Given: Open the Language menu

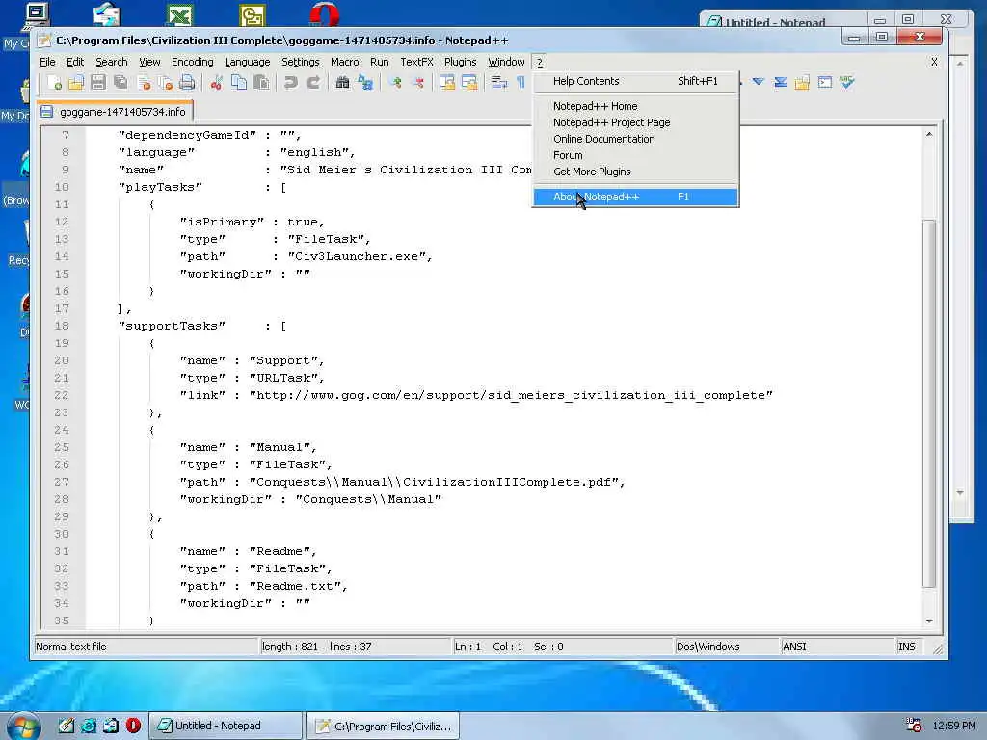Looking at the screenshot, I should pos(247,62).
